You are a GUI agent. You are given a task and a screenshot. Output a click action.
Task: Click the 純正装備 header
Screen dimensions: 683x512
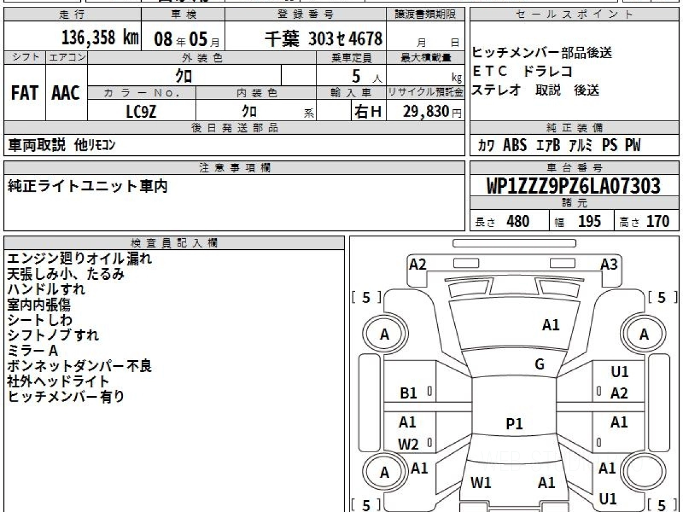pyautogui.click(x=575, y=128)
